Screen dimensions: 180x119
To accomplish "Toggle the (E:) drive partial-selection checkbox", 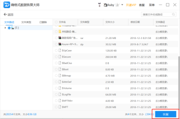I will tap(9, 28).
